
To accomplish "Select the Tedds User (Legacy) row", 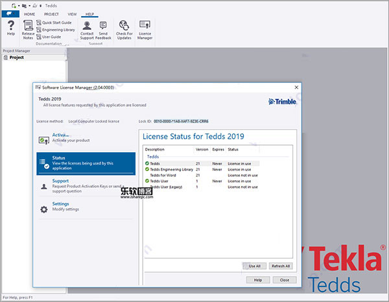I will [x=202, y=187].
